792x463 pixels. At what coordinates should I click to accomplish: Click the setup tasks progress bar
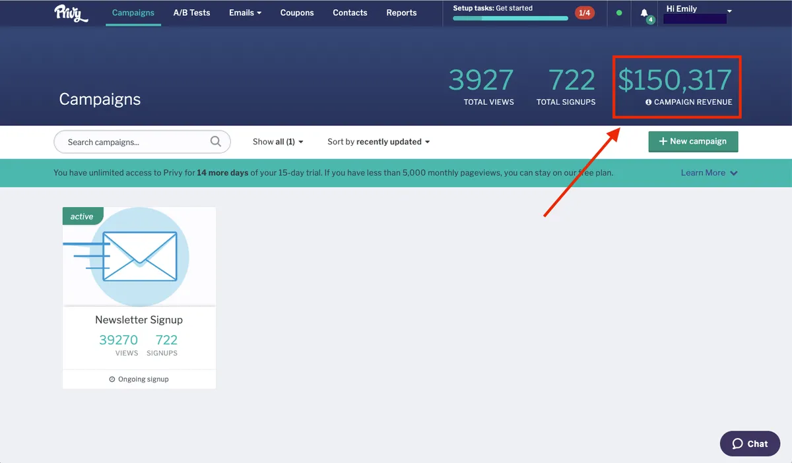[x=510, y=18]
